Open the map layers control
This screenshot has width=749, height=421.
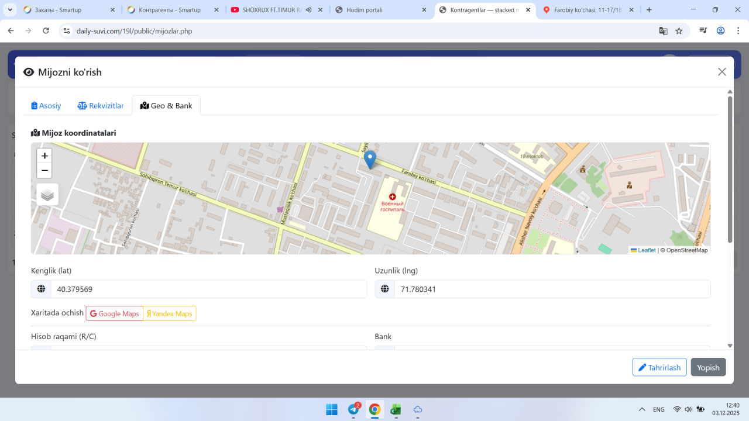(x=47, y=195)
